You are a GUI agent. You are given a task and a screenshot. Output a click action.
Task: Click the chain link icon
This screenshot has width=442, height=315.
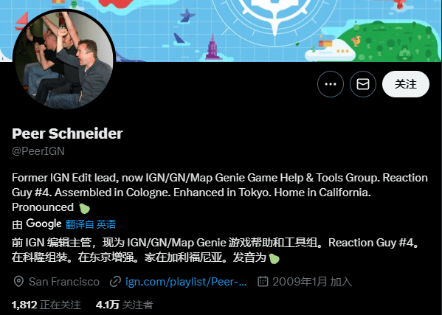[115, 282]
